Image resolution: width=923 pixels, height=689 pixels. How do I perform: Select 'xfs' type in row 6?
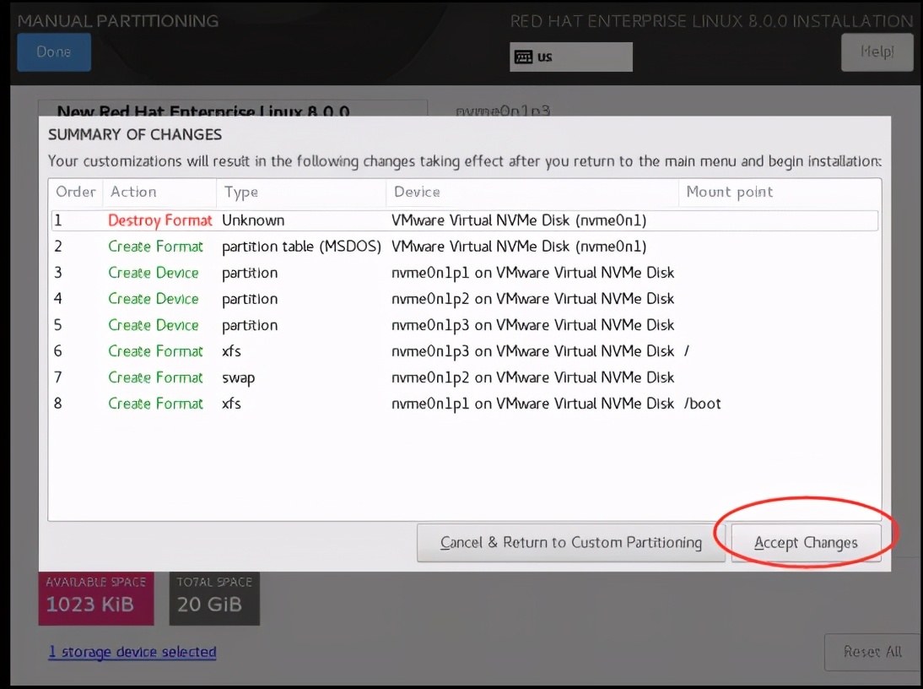[231, 351]
